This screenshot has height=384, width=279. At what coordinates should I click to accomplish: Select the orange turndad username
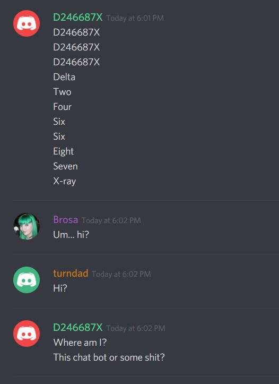[71, 274]
